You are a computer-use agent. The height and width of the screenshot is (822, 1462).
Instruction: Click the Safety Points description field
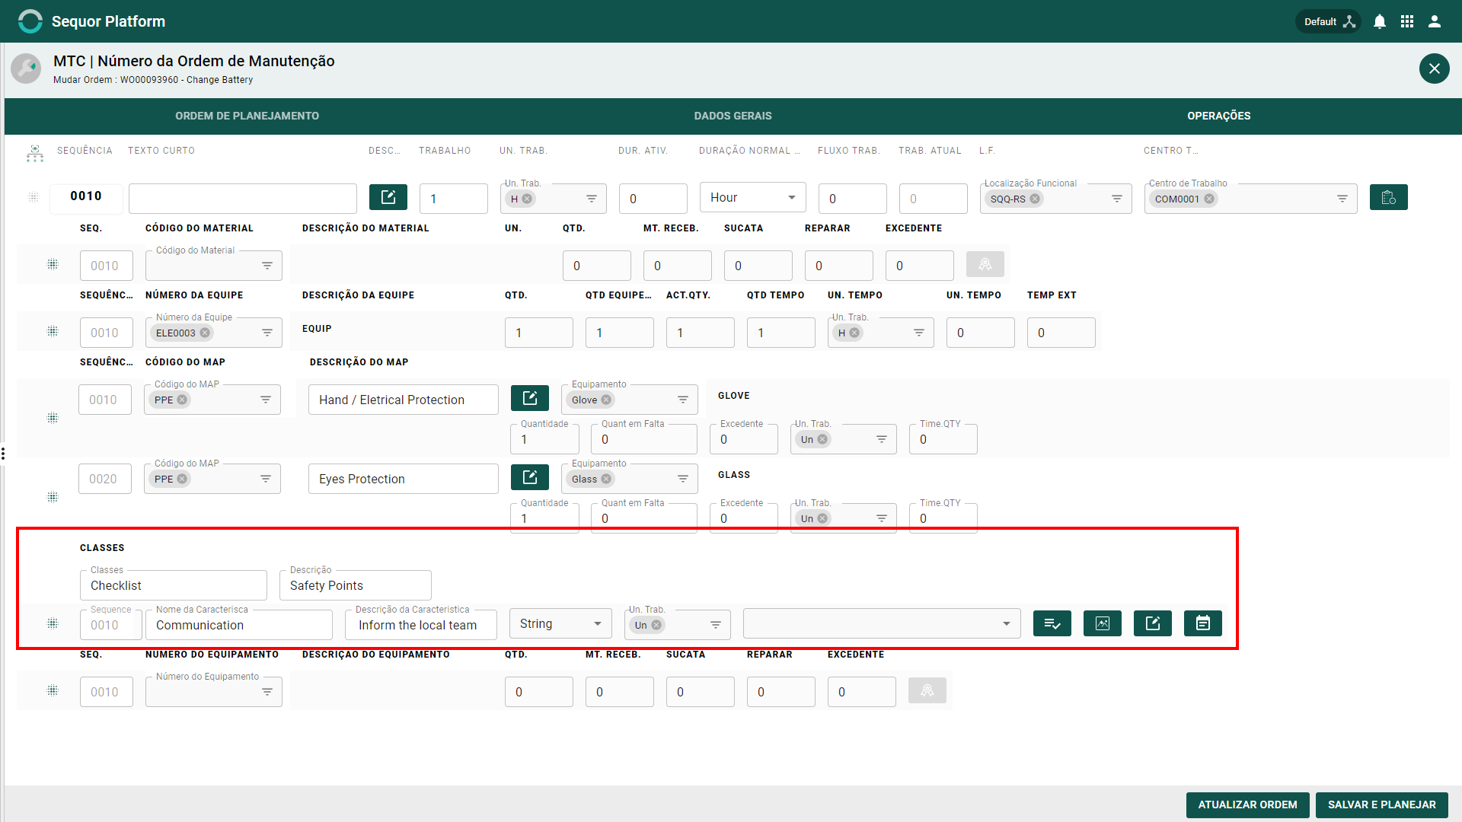tap(356, 585)
